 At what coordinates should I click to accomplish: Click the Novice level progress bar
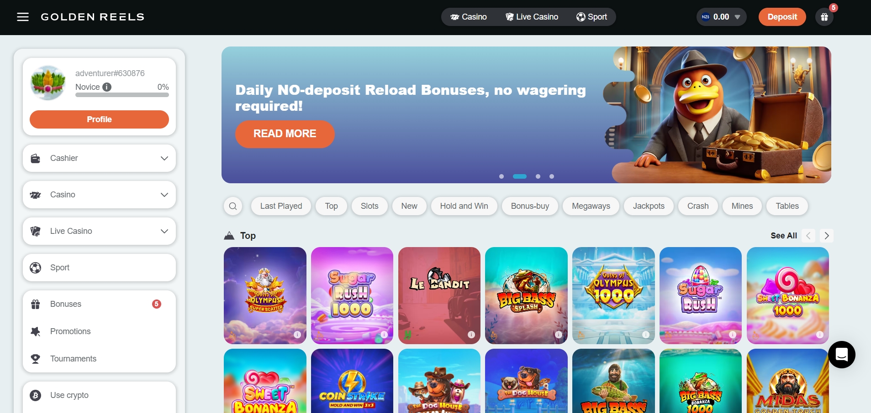tap(122, 95)
